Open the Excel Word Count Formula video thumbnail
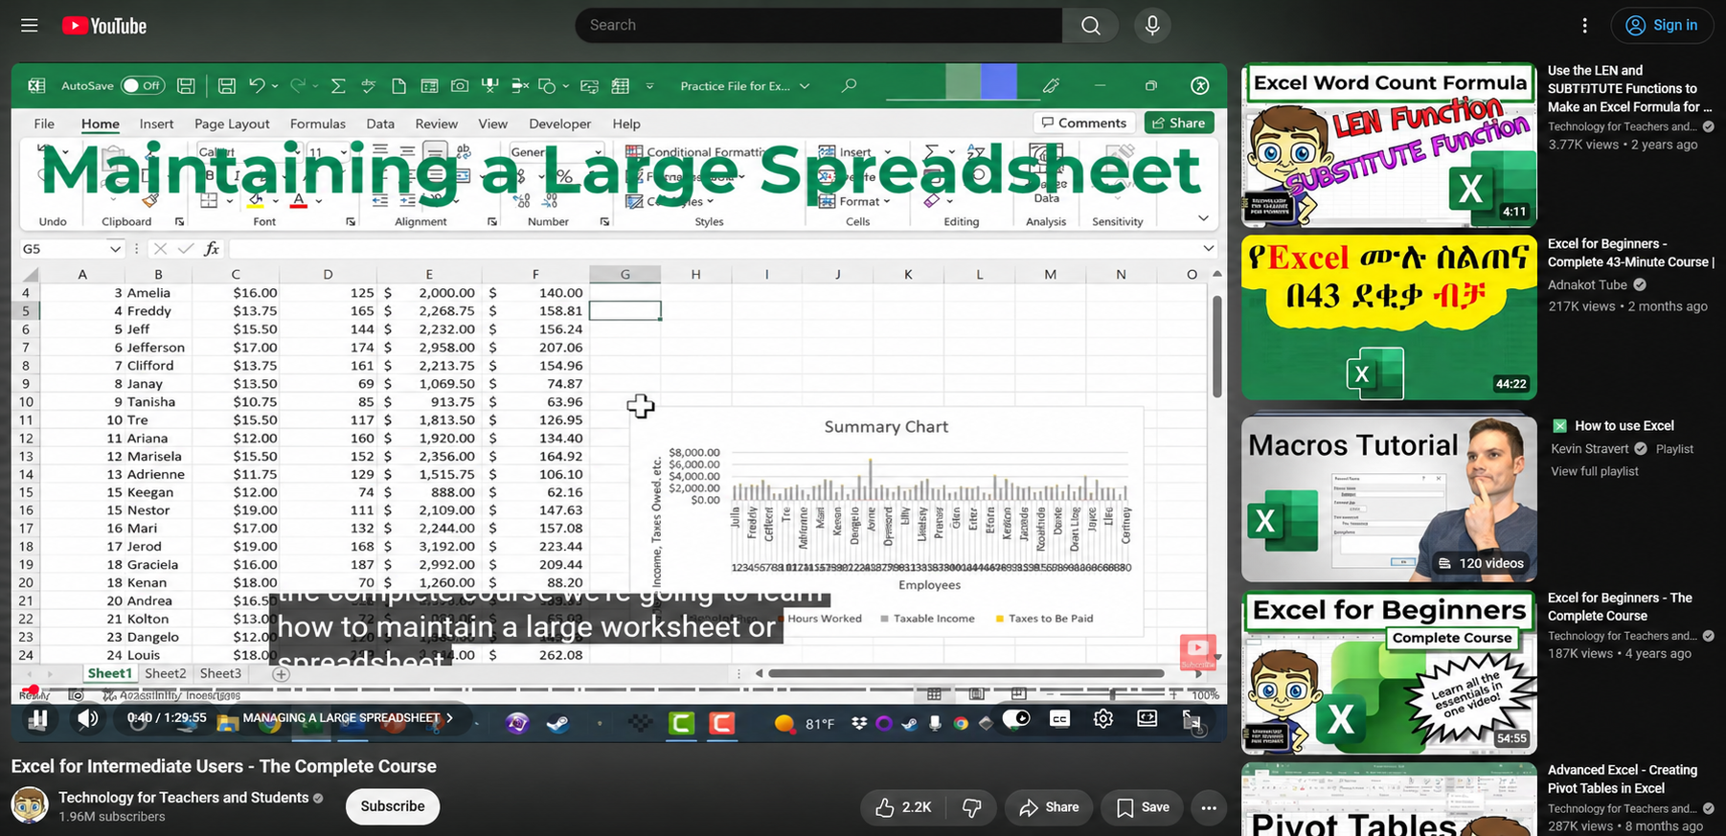 tap(1389, 146)
